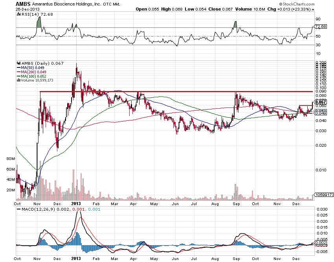This screenshot has height=262, width=334.
Task: Select the AMBS ticker symbol heading
Action: pos(23,4)
